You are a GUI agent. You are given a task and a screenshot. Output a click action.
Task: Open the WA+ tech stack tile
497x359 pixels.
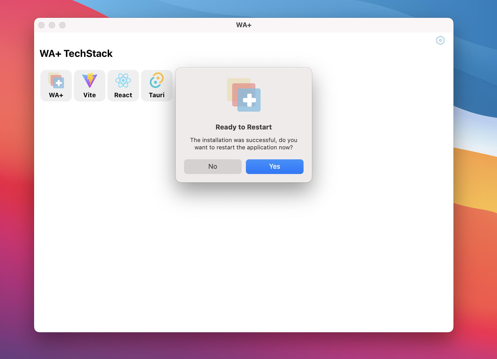coord(56,85)
